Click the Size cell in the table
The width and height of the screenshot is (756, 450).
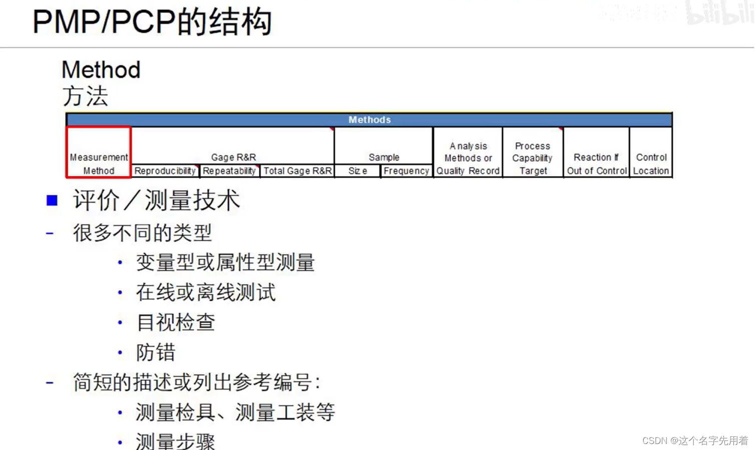[x=357, y=171]
